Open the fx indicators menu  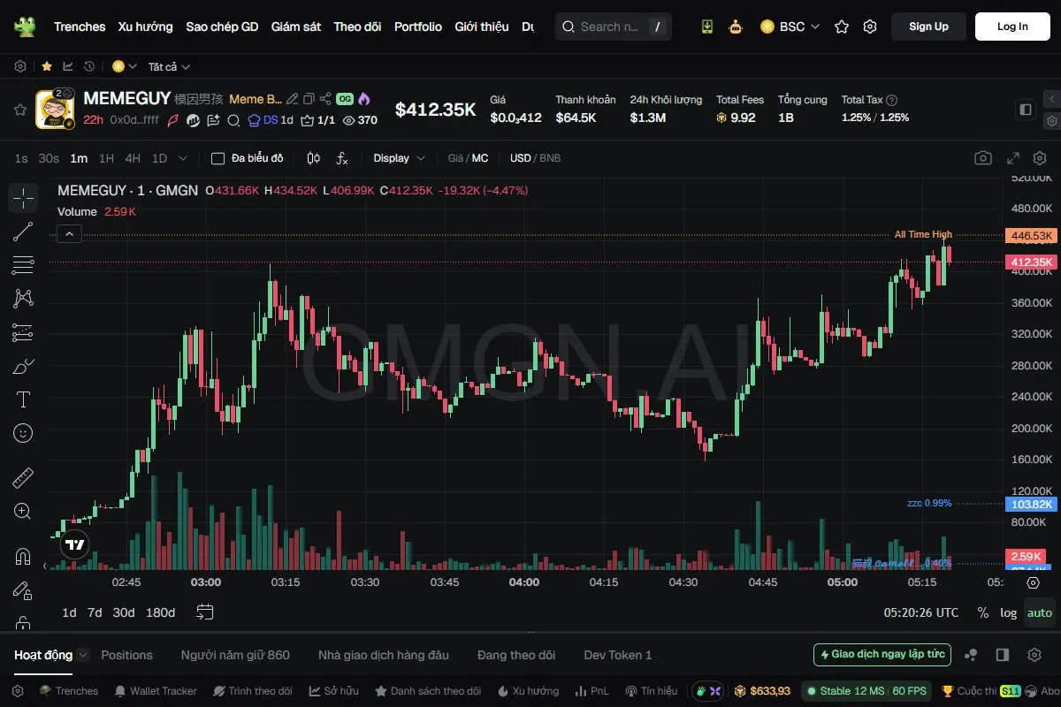point(342,158)
